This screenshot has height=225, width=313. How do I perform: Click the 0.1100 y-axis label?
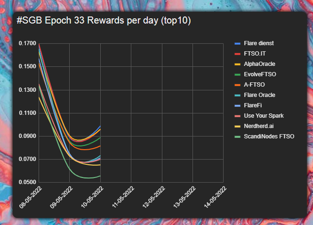tap(27, 113)
